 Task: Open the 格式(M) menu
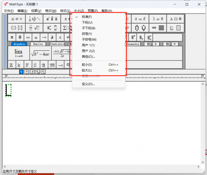[x=51, y=11]
